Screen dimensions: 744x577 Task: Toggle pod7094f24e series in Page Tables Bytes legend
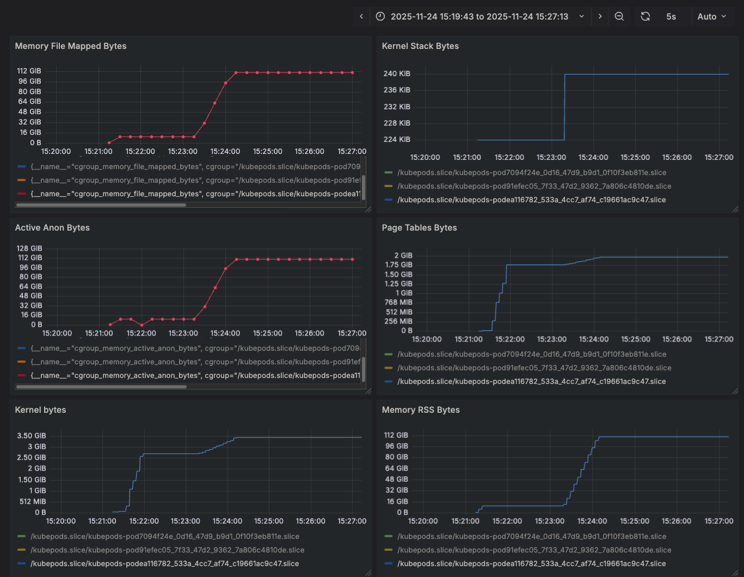click(531, 354)
